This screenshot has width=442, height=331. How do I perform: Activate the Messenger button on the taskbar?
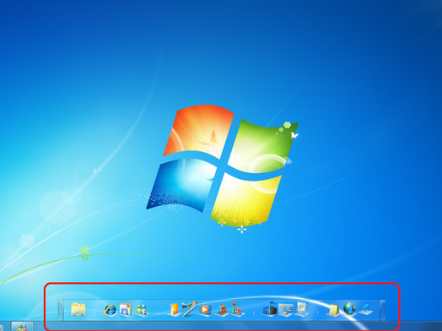click(x=22, y=326)
